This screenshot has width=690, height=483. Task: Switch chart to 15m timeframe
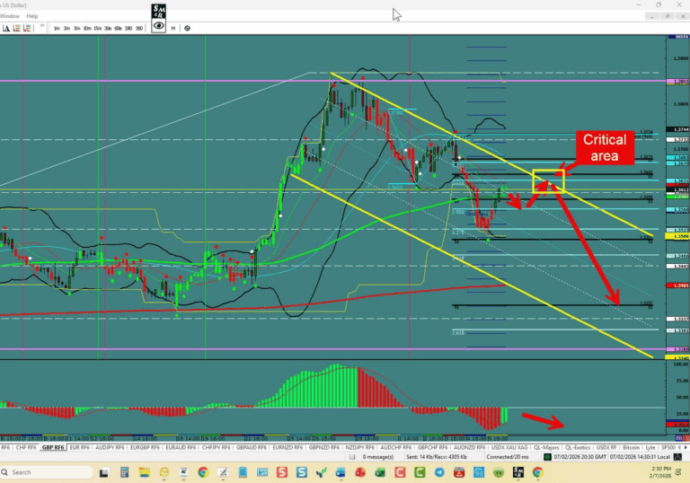(98, 28)
